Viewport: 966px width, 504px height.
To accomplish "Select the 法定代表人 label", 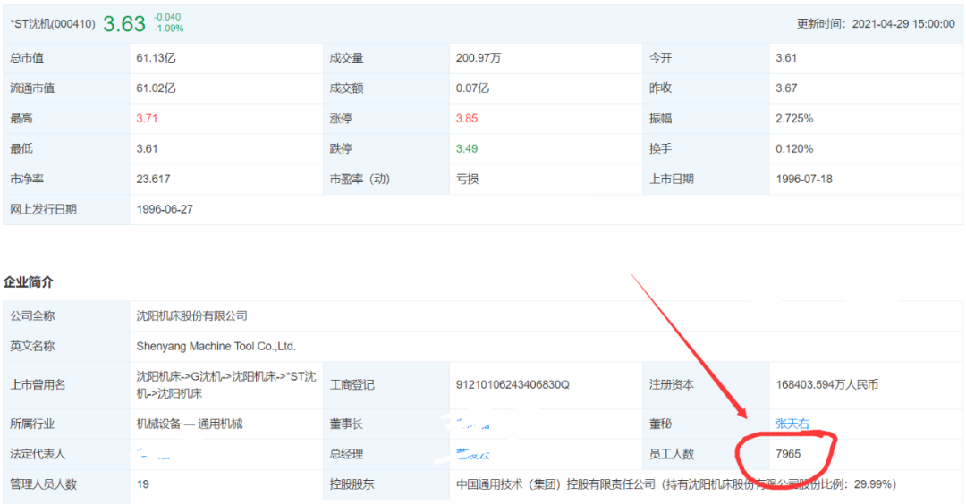I will [x=38, y=454].
